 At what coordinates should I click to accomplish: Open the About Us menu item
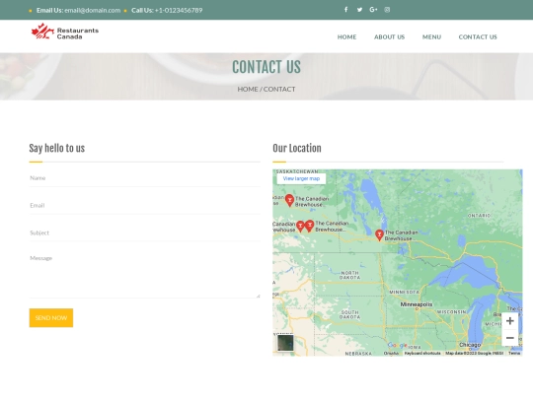[x=389, y=37]
